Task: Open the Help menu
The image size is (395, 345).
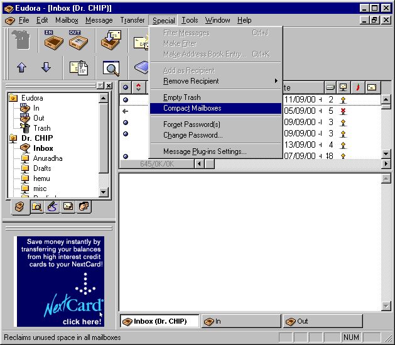Action: coord(244,20)
